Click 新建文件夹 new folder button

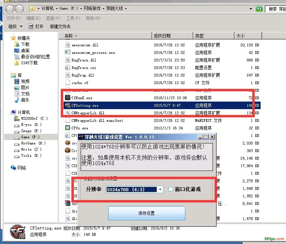click(60, 27)
